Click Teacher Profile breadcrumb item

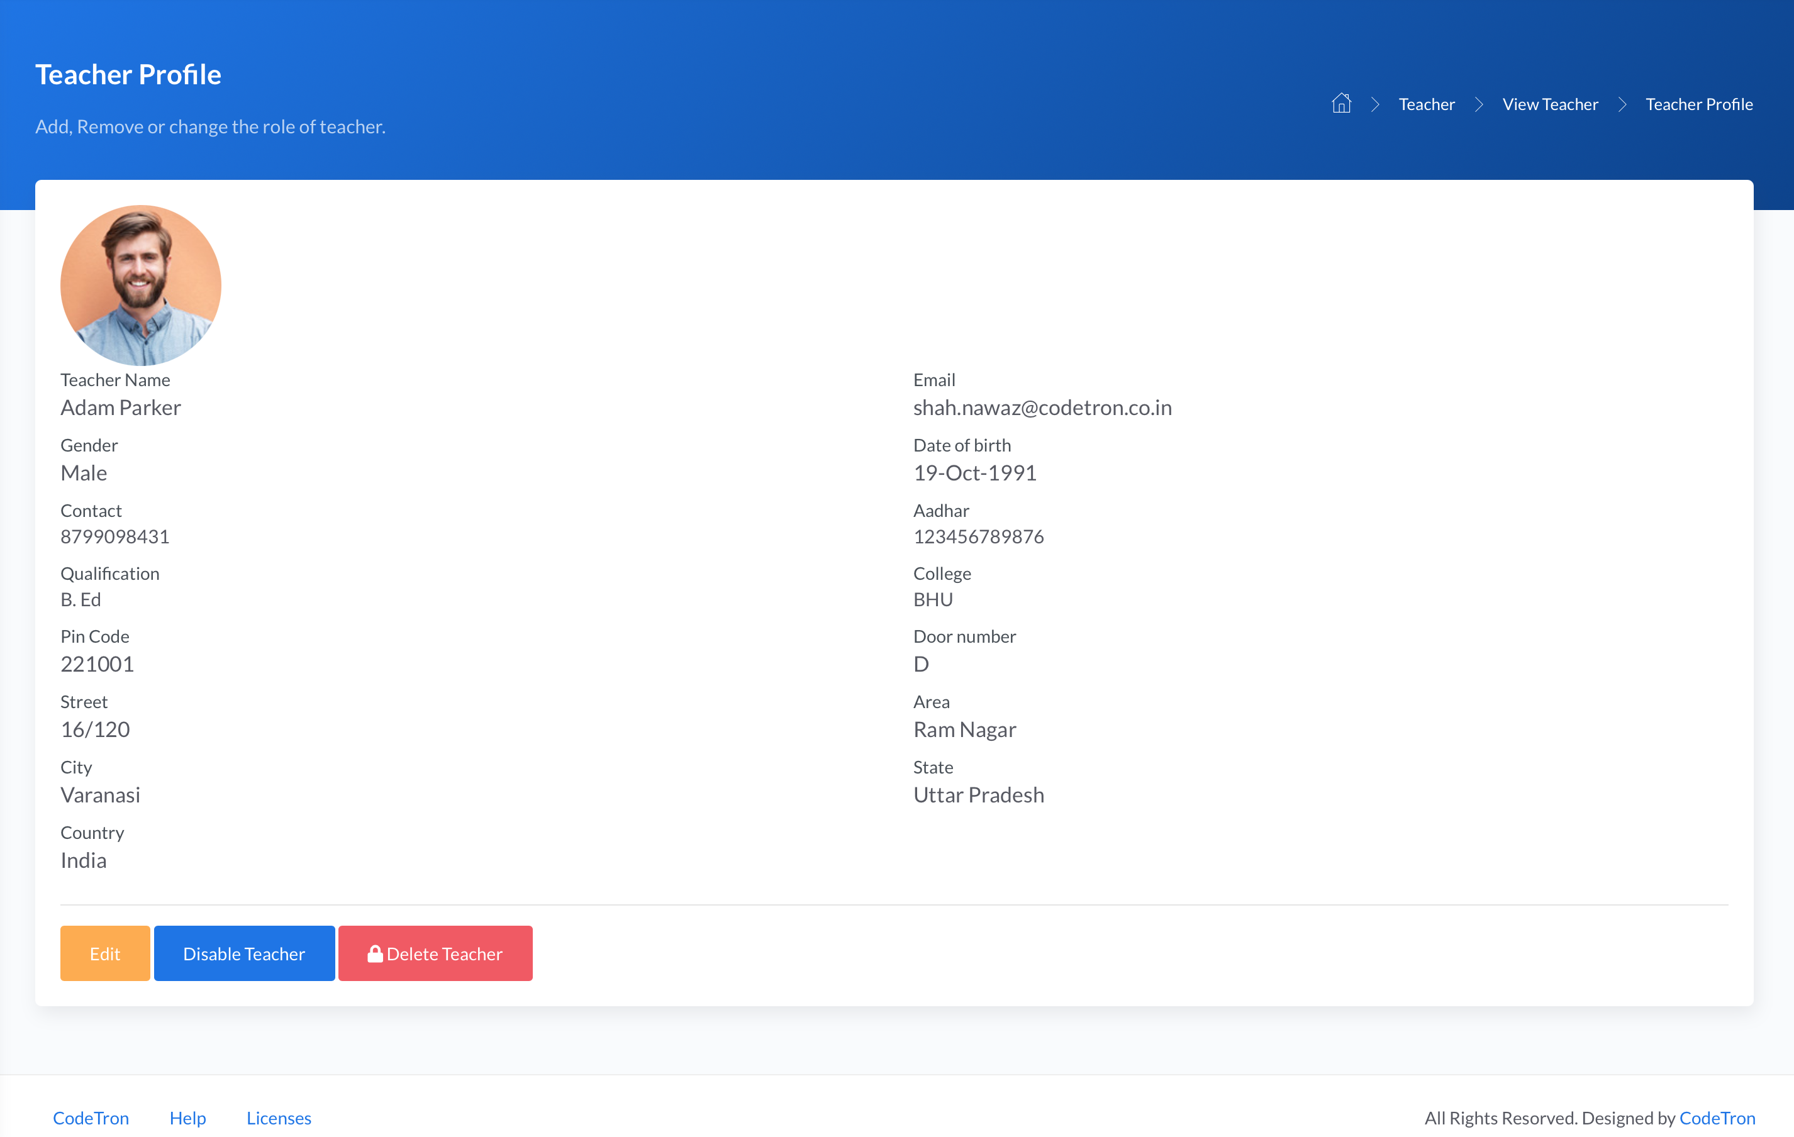(x=1698, y=104)
